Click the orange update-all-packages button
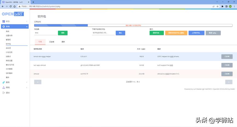The image size is (237, 127). (x=176, y=33)
